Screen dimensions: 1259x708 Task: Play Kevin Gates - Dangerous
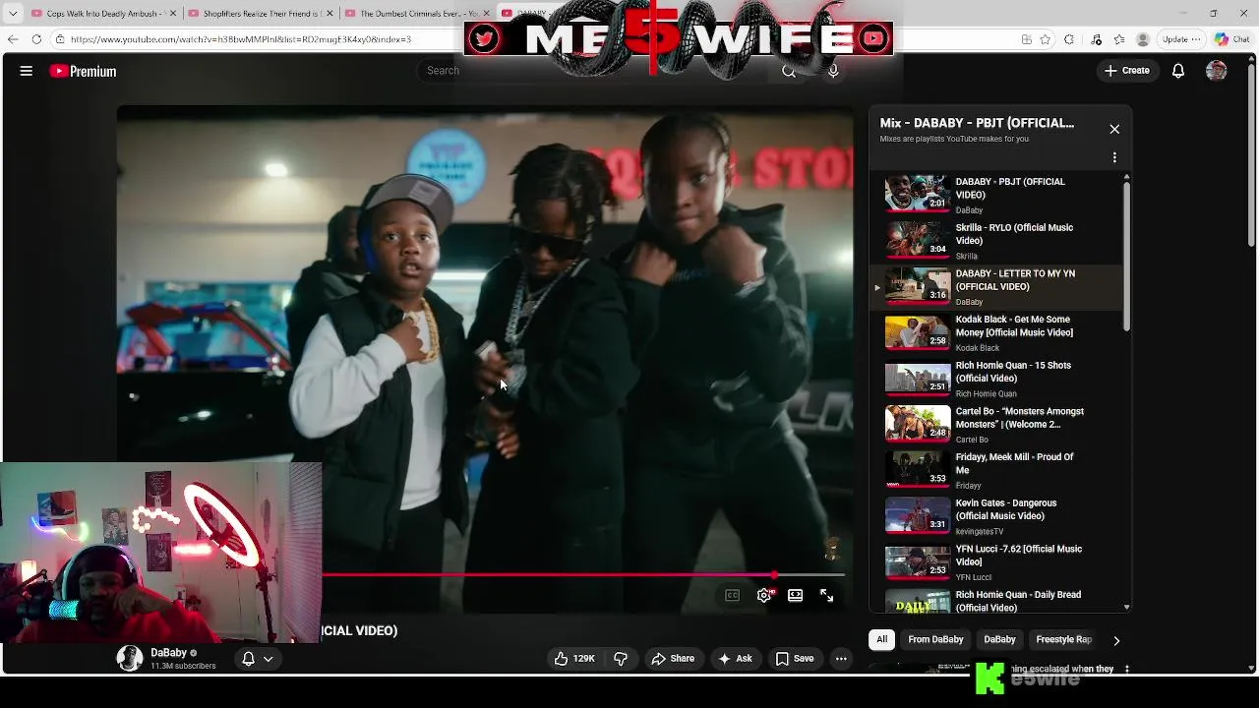pyautogui.click(x=997, y=516)
